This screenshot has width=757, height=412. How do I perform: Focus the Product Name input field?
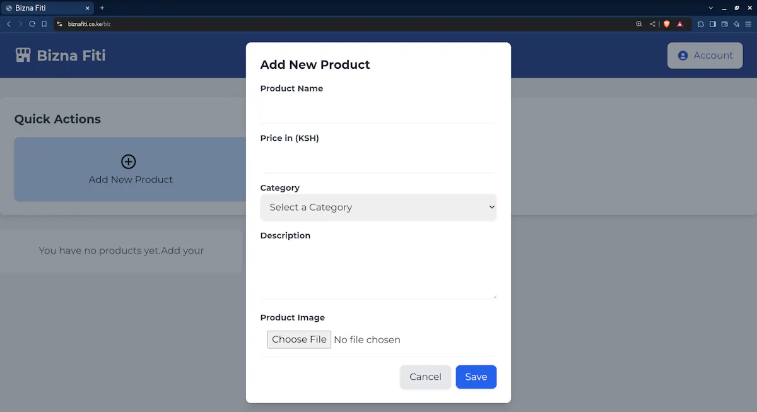tap(378, 110)
